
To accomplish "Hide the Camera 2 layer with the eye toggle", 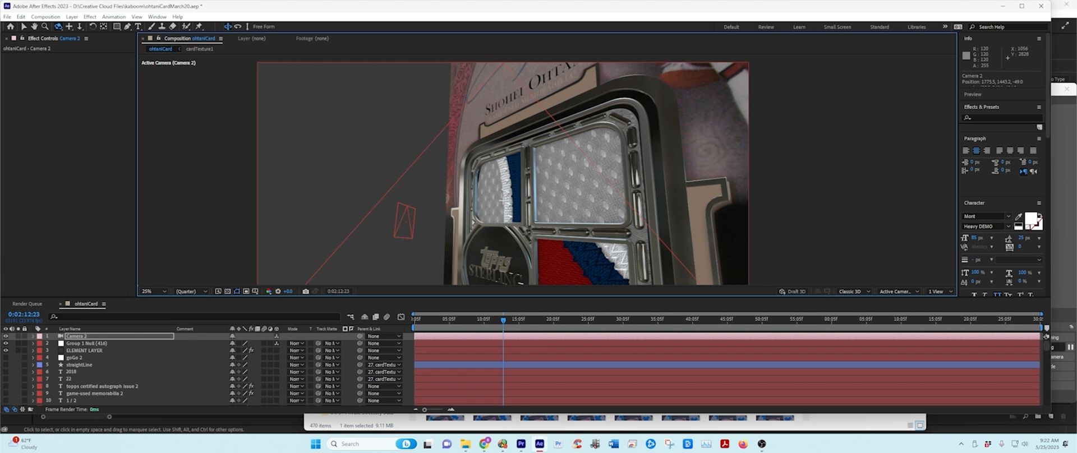I will click(6, 336).
